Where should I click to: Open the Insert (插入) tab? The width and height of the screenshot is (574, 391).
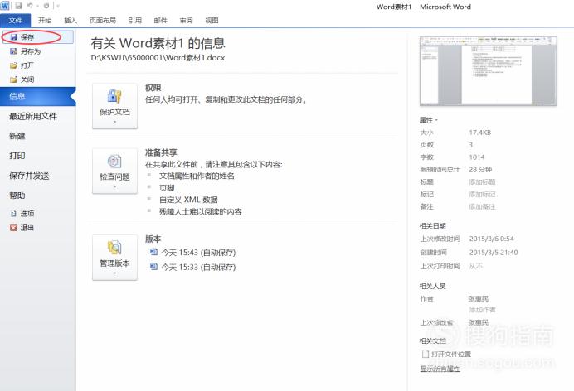point(71,21)
